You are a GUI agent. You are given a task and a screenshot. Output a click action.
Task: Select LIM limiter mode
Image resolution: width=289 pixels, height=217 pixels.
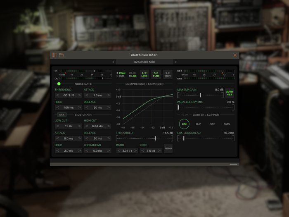click(184, 124)
